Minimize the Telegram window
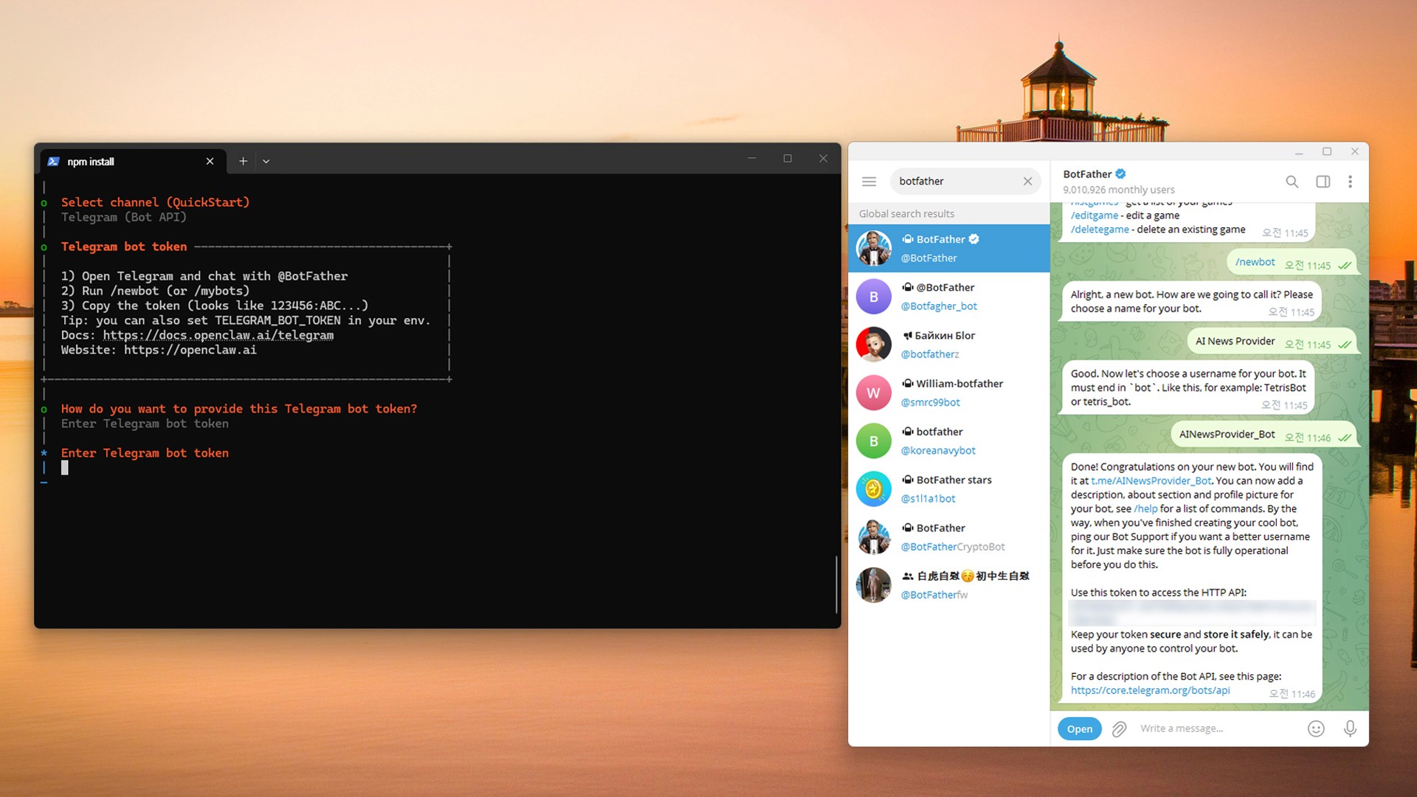 tap(1298, 152)
